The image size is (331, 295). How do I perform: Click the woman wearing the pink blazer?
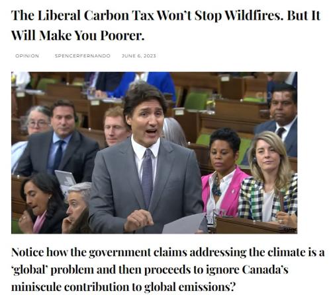point(224,172)
